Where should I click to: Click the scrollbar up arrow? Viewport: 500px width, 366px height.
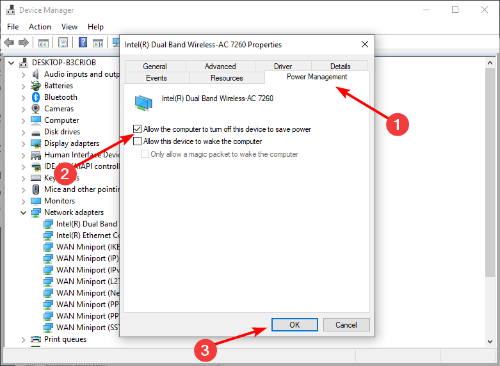(x=490, y=63)
